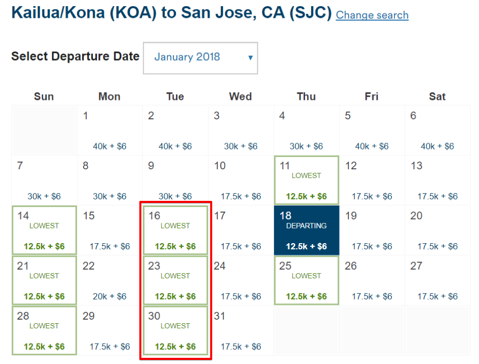Choose January 30 lowest fare date

(x=175, y=330)
